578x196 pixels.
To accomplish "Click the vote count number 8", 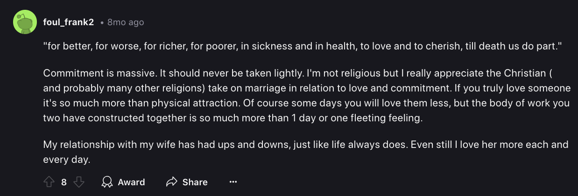I will pyautogui.click(x=64, y=182).
